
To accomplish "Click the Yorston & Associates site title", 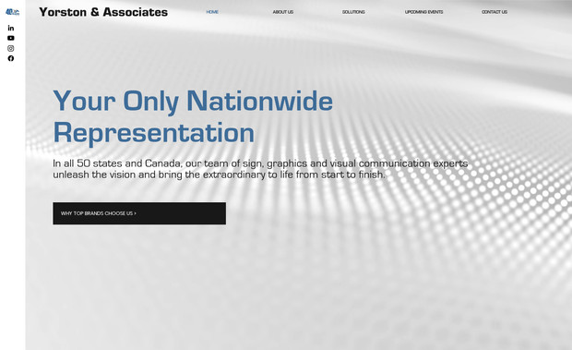I will tap(103, 12).
